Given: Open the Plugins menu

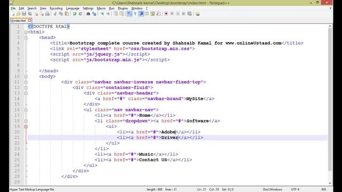Looking at the screenshot, I should coord(123,9).
